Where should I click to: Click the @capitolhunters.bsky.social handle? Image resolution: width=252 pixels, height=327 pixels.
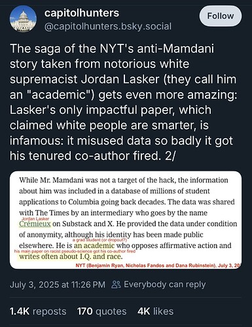click(108, 26)
